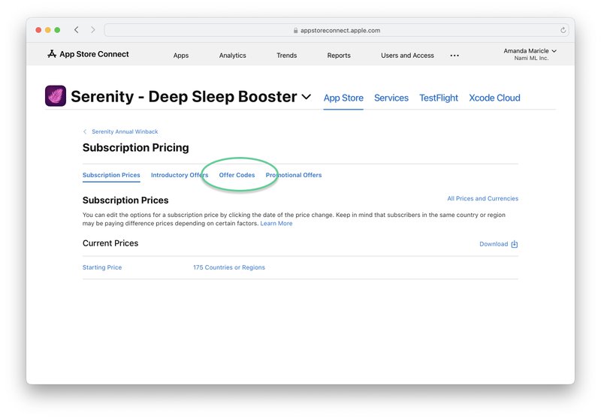Open Users and Access
This screenshot has height=419, width=601.
[407, 56]
